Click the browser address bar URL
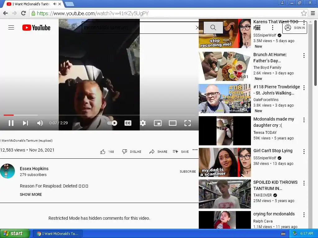 (93, 13)
